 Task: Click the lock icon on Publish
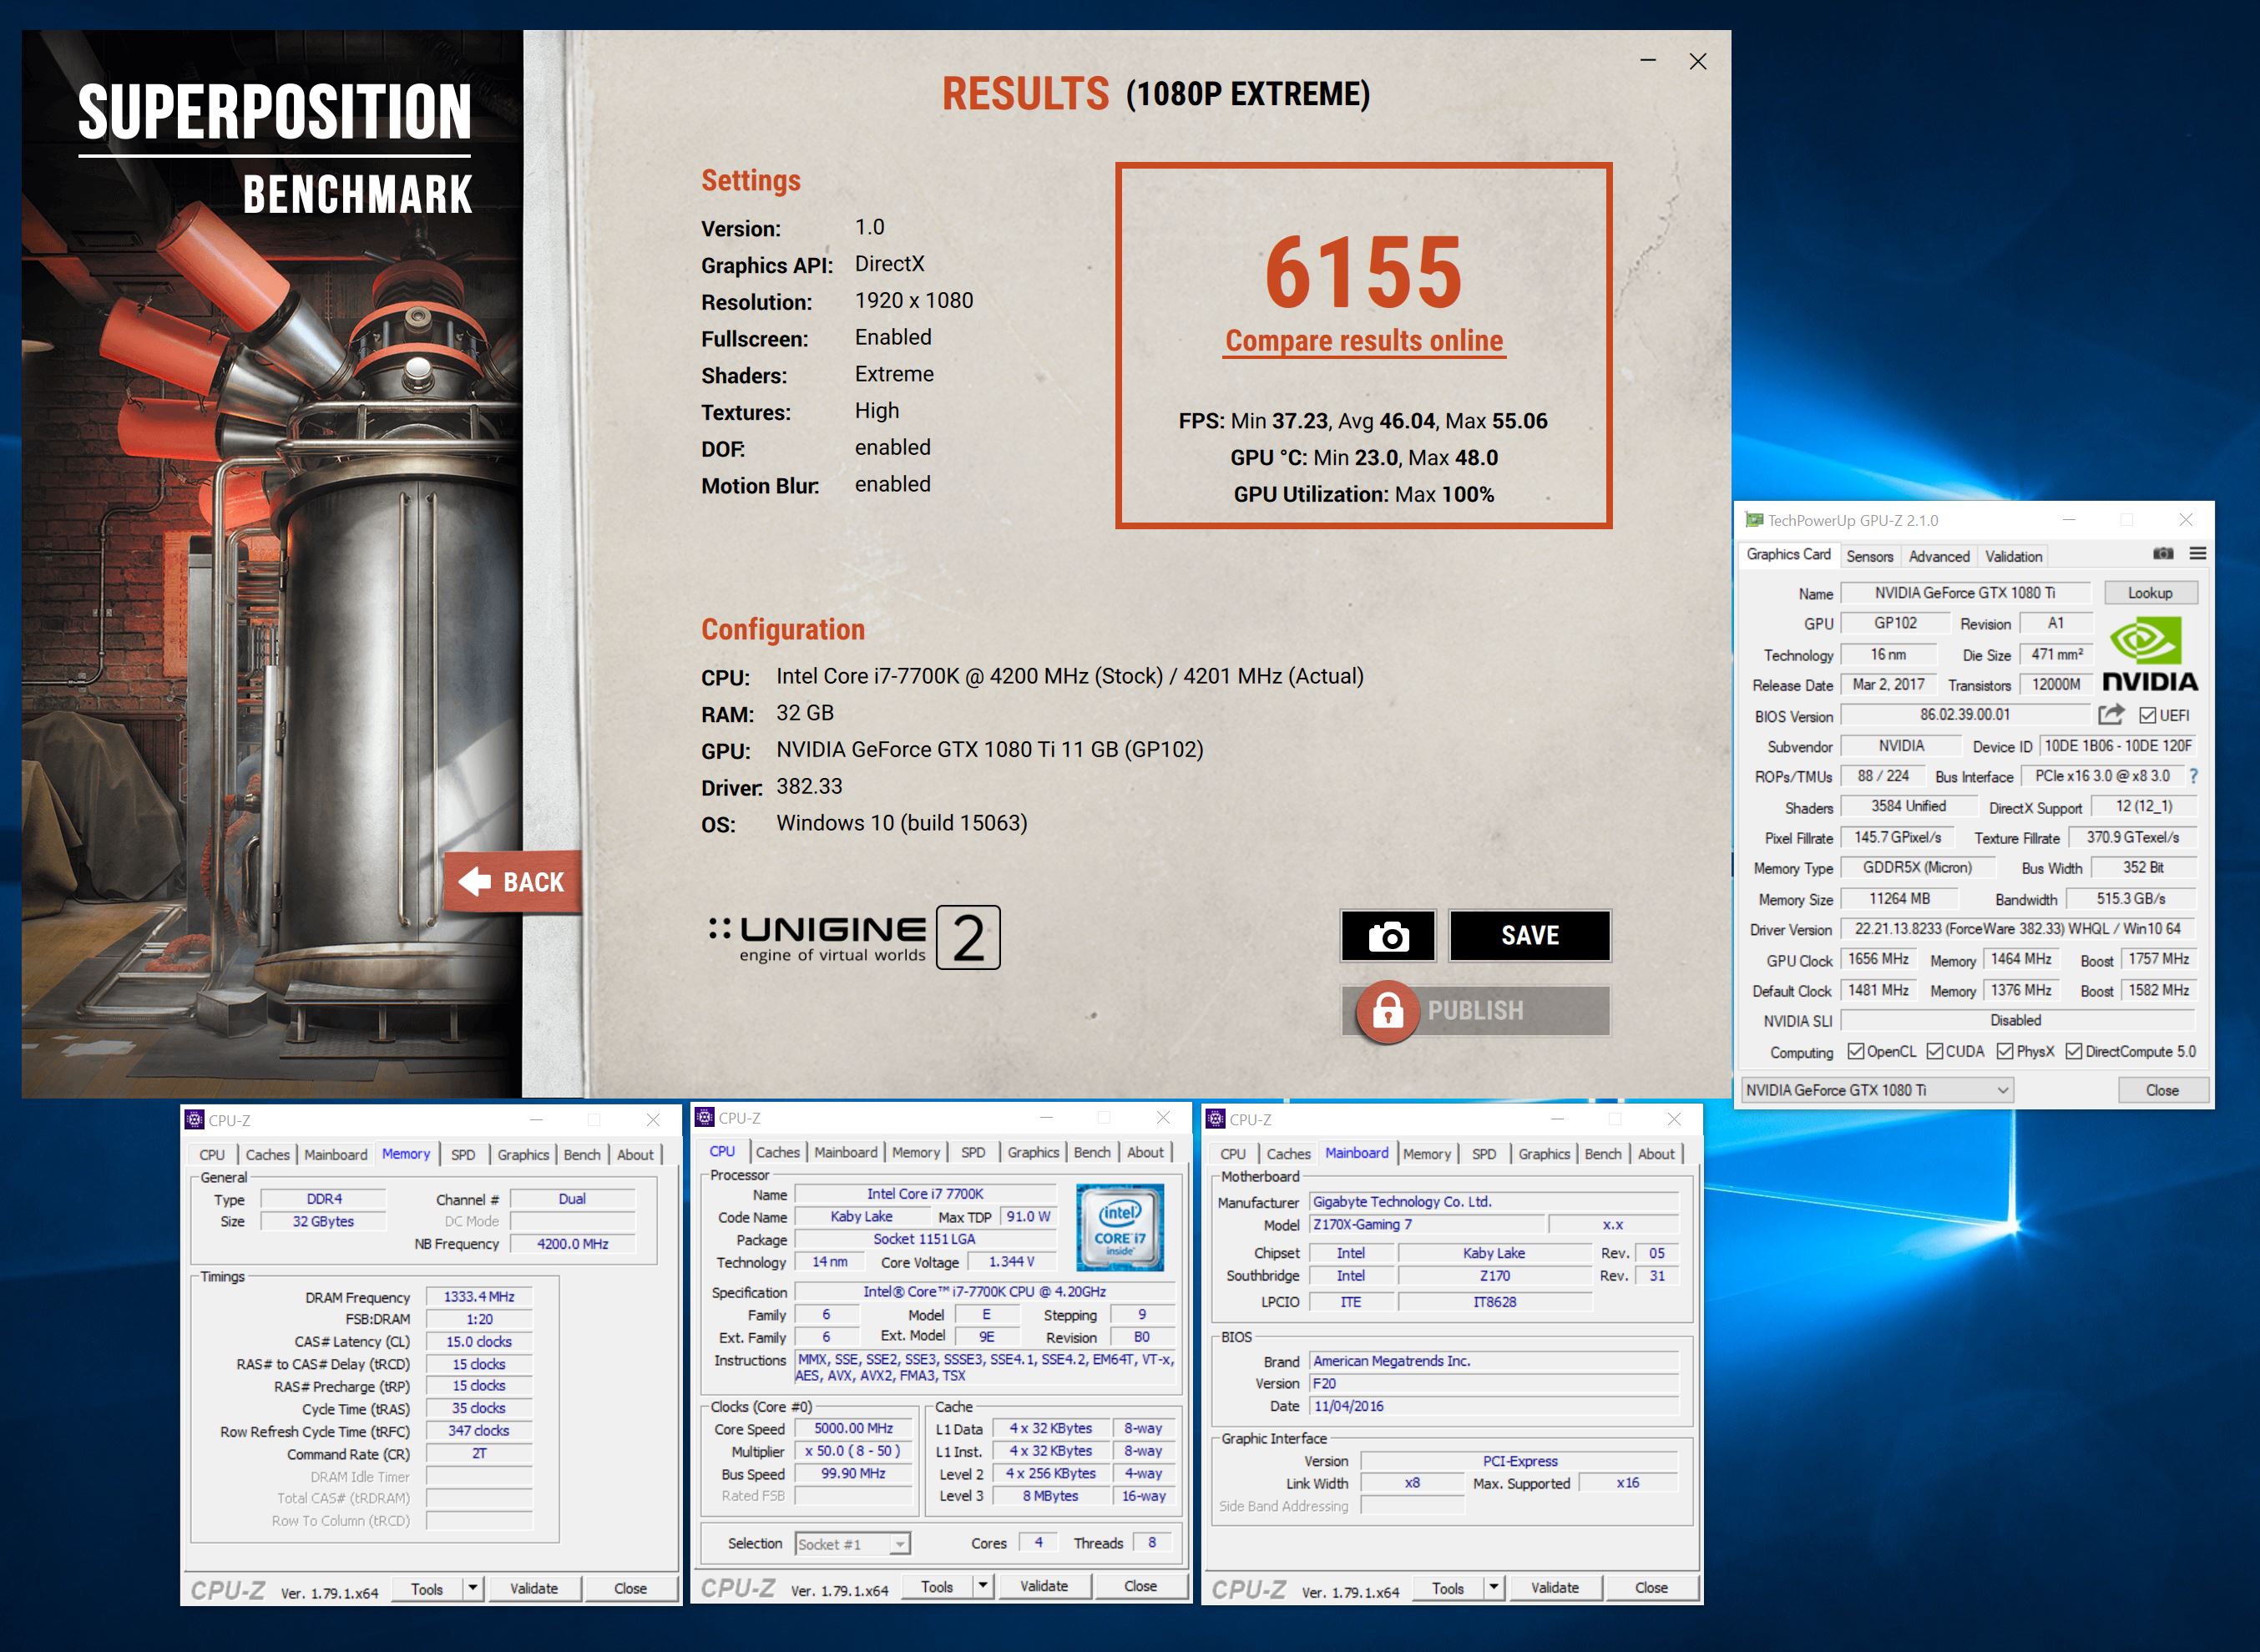click(x=1388, y=1012)
